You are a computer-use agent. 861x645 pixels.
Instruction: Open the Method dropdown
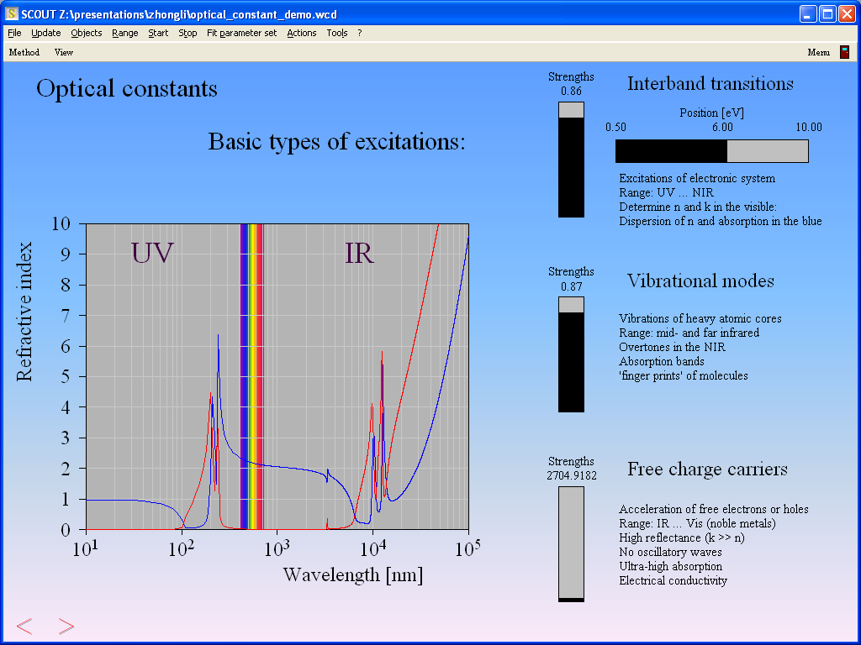(x=24, y=52)
